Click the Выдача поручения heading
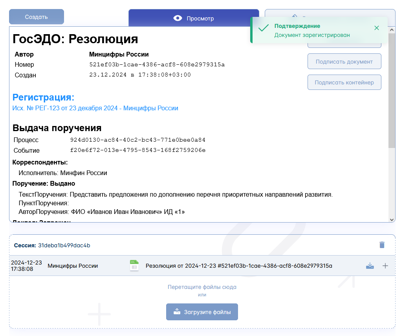 57,128
